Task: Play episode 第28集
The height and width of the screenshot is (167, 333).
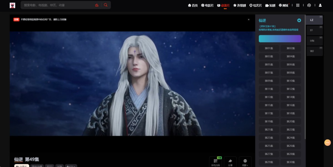Action: pyautogui.click(x=291, y=154)
